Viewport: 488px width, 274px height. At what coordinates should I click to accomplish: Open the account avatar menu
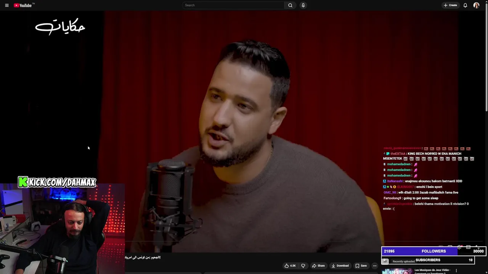pyautogui.click(x=476, y=5)
